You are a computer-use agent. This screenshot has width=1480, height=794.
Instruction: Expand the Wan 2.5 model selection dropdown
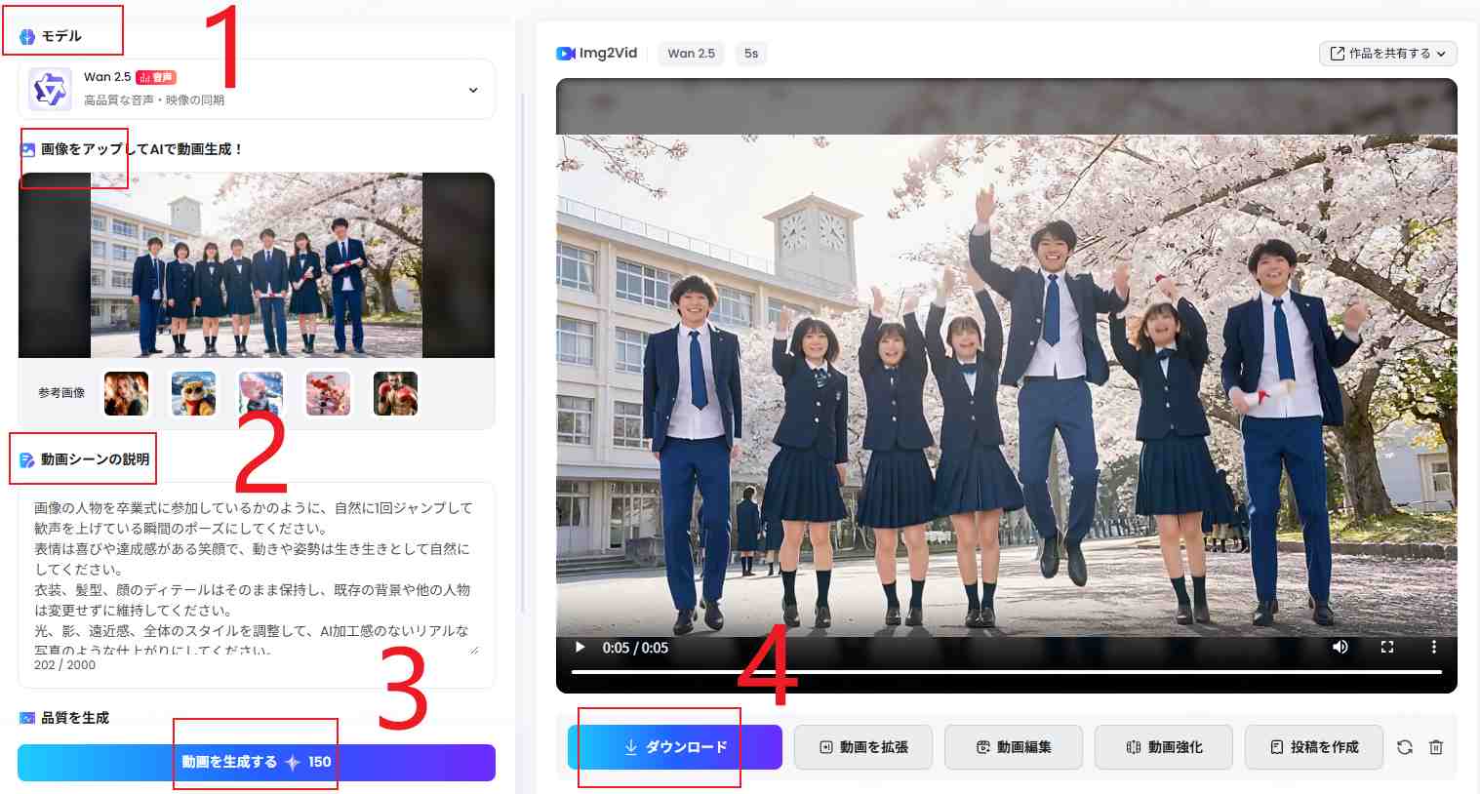pyautogui.click(x=473, y=89)
